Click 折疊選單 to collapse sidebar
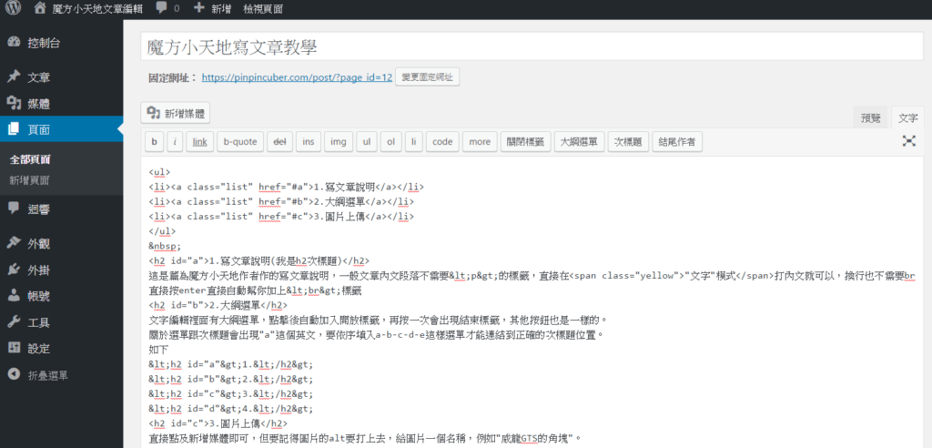The height and width of the screenshot is (448, 932). [x=48, y=375]
